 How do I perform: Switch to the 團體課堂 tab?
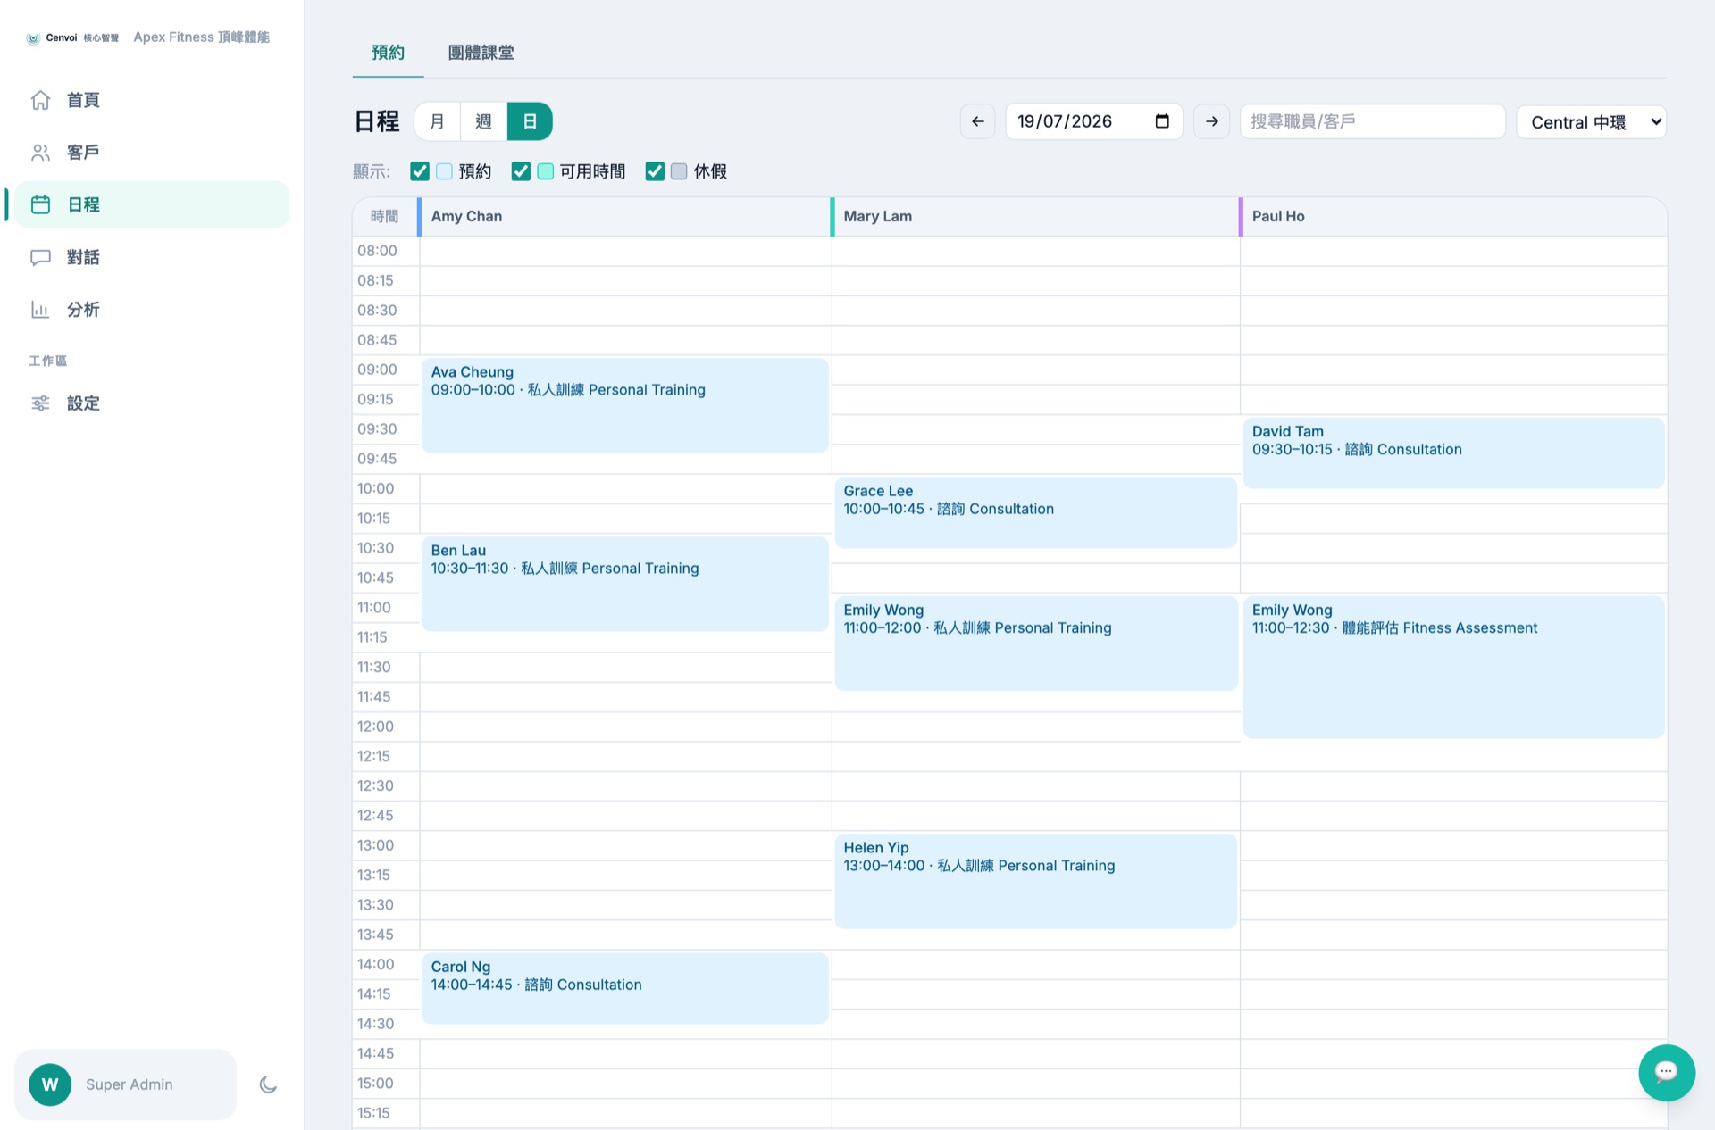coord(481,53)
